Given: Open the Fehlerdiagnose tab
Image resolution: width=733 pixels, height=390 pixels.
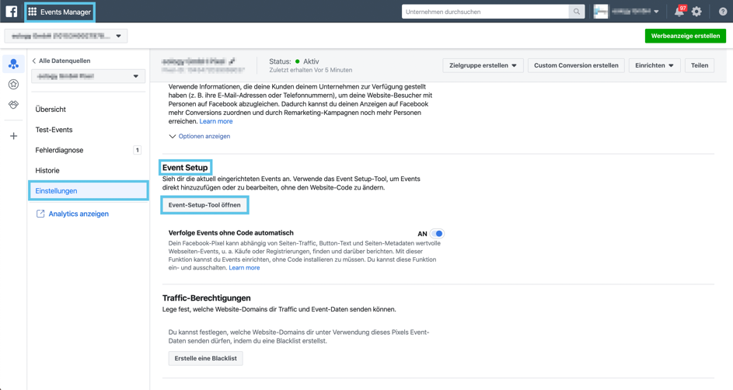Looking at the screenshot, I should point(59,150).
